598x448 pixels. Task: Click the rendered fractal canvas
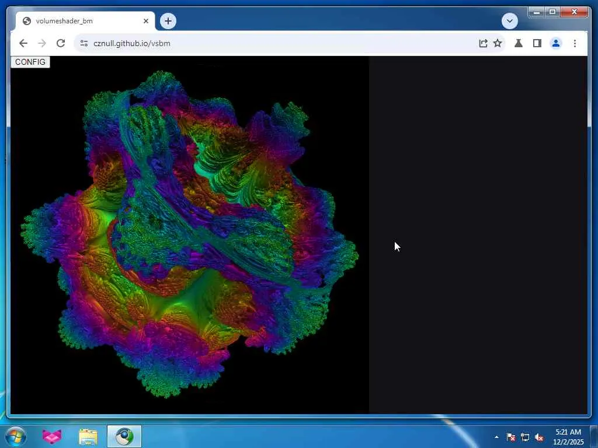pyautogui.click(x=190, y=235)
